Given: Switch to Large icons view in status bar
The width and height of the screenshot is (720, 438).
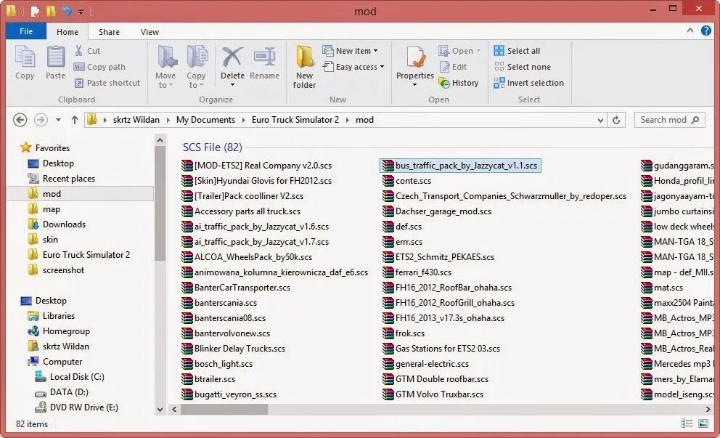Looking at the screenshot, I should pyautogui.click(x=703, y=423).
